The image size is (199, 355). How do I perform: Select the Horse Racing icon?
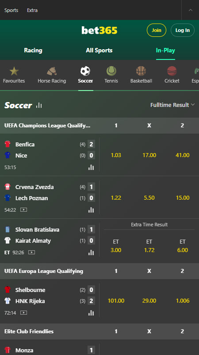(52, 71)
